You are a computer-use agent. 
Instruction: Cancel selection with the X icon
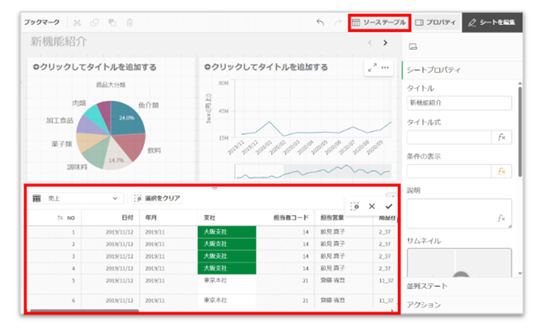[372, 207]
